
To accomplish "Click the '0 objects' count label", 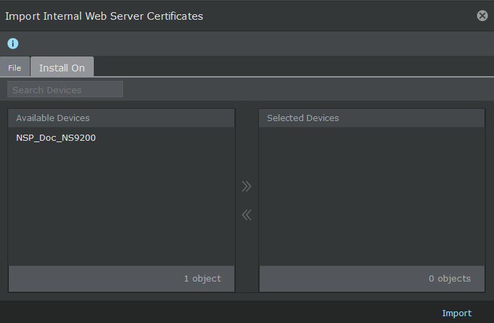I will [x=450, y=279].
